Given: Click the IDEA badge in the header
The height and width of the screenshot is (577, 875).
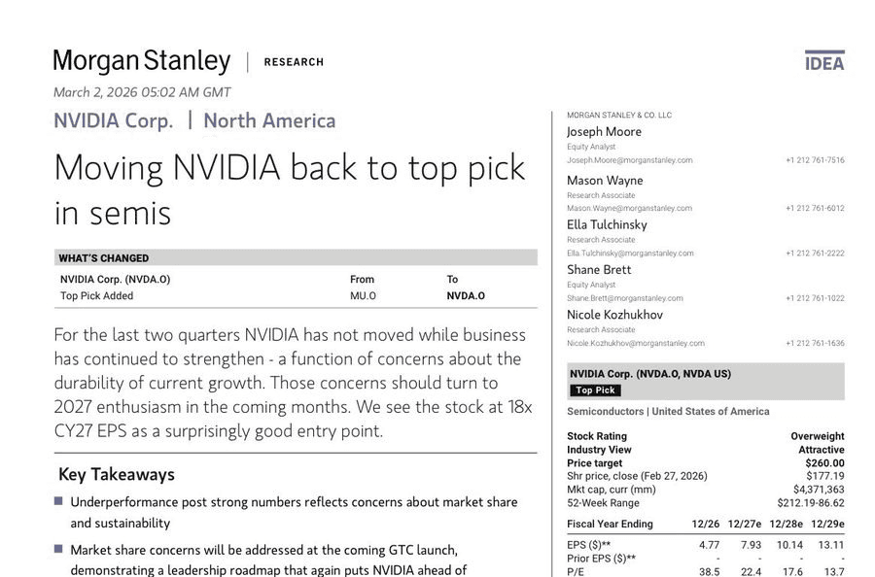Looking at the screenshot, I should pos(824,62).
